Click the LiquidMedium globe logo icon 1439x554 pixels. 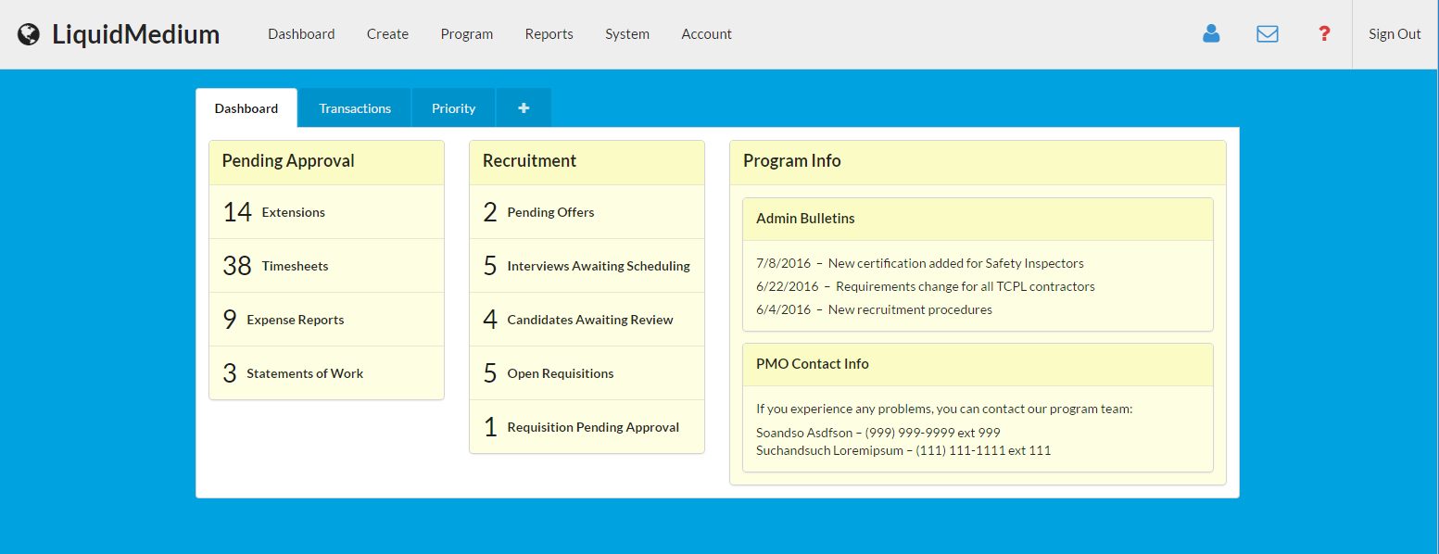click(29, 34)
